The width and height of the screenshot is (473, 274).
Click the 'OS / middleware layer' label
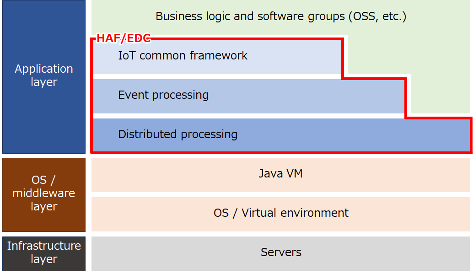pos(44,193)
